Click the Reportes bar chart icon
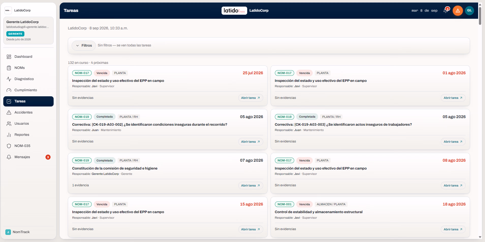This screenshot has height=242, width=485. point(9,135)
